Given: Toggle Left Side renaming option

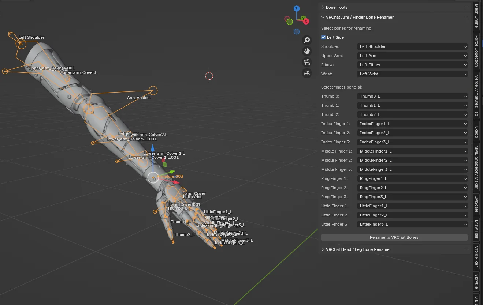Looking at the screenshot, I should pos(323,37).
